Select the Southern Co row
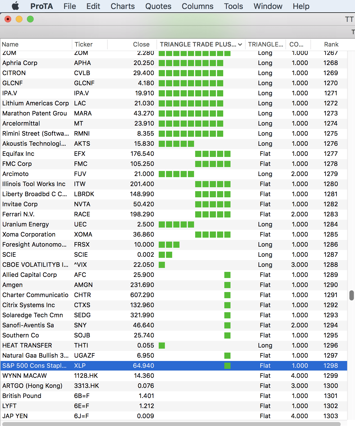Image resolution: width=355 pixels, height=426 pixels. pos(174,335)
